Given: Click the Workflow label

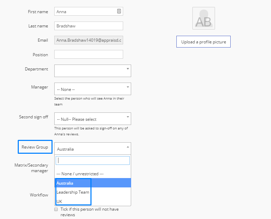Looking at the screenshot, I should click(x=39, y=195).
